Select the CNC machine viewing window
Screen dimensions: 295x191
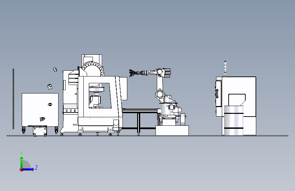pos(100,96)
